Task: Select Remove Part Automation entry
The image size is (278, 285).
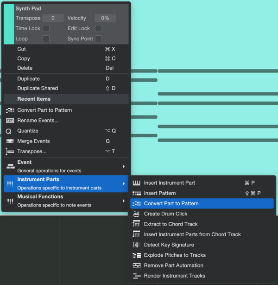Action: 202,266
